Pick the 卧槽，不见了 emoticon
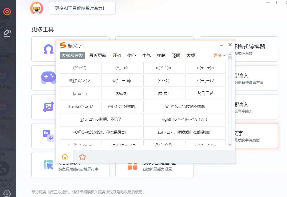This screenshot has width=287, height=197. point(101,119)
